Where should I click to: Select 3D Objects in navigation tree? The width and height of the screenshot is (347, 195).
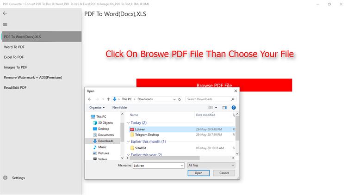103,123
